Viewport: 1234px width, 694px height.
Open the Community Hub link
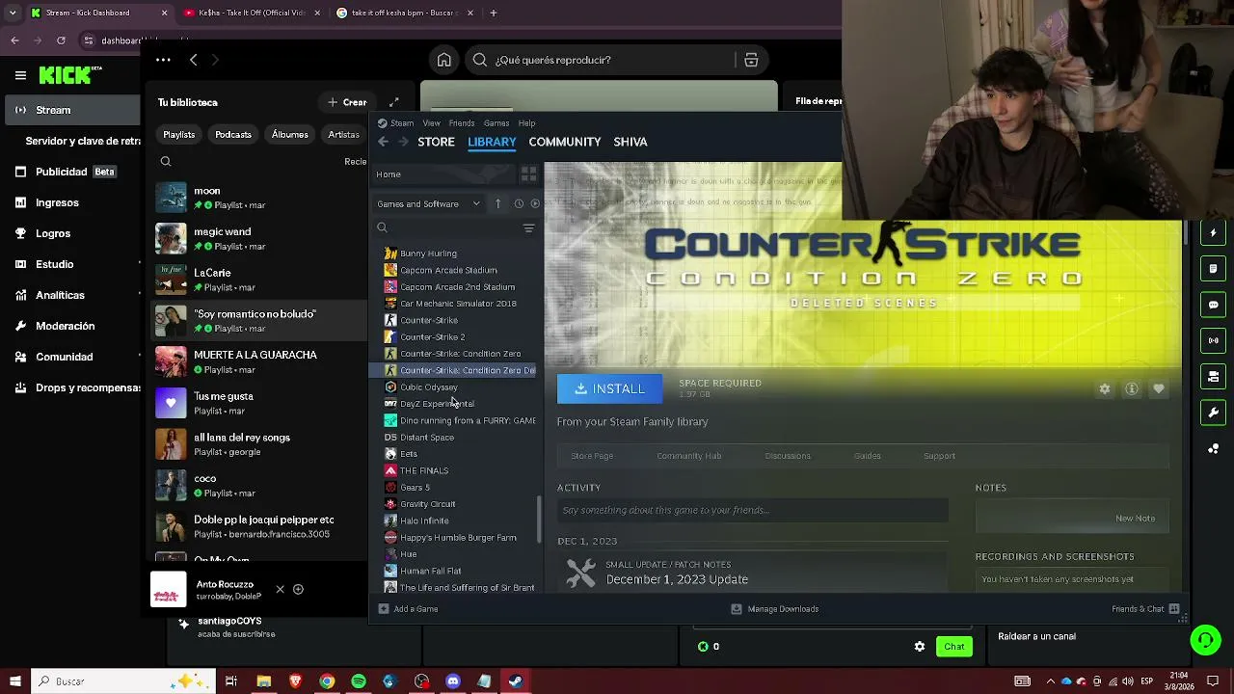(688, 456)
